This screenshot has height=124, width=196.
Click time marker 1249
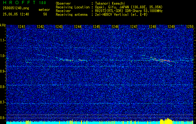click(x=171, y=27)
